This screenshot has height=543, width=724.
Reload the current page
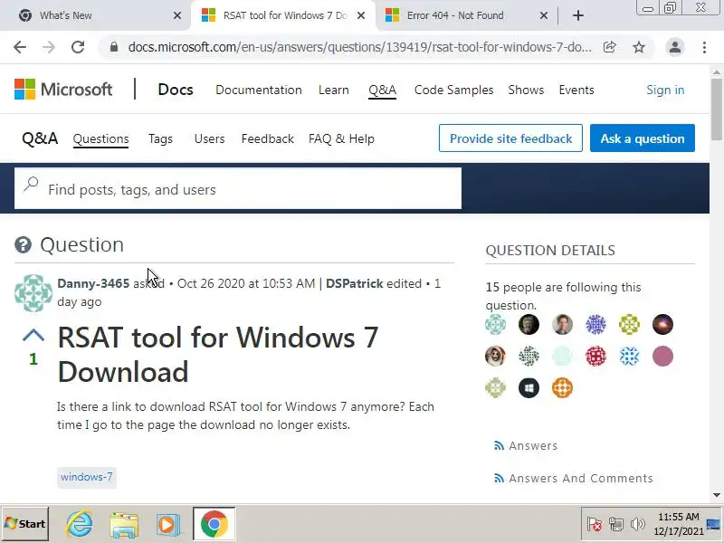pos(78,47)
